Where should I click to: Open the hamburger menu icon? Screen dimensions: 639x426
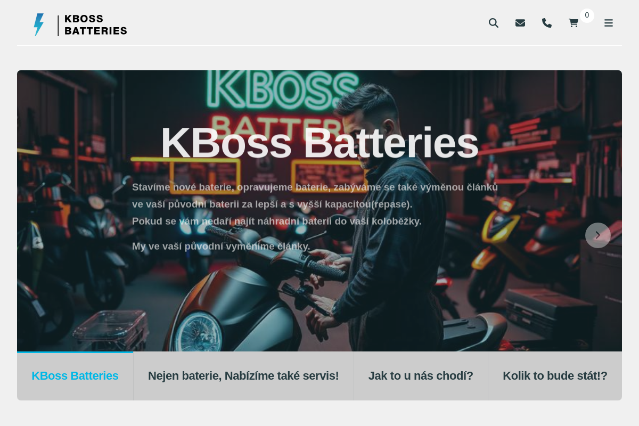click(x=609, y=23)
